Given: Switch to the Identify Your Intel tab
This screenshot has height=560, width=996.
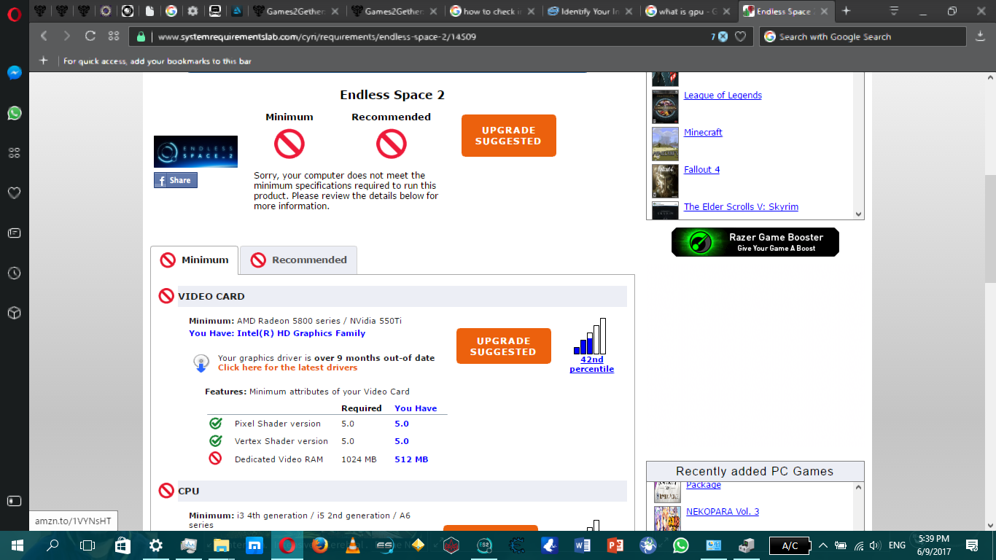Looking at the screenshot, I should pyautogui.click(x=591, y=11).
